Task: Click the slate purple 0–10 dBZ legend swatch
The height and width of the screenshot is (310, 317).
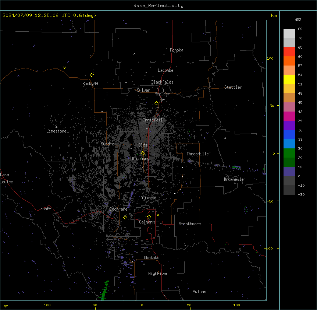Action: pyautogui.click(x=289, y=172)
